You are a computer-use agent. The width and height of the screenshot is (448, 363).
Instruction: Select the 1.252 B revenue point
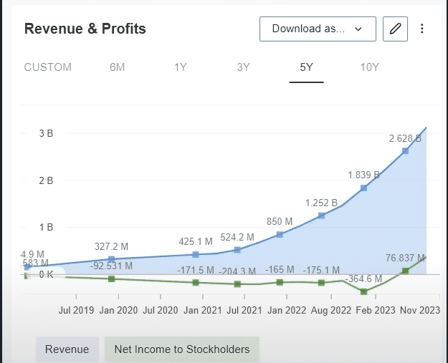[321, 216]
